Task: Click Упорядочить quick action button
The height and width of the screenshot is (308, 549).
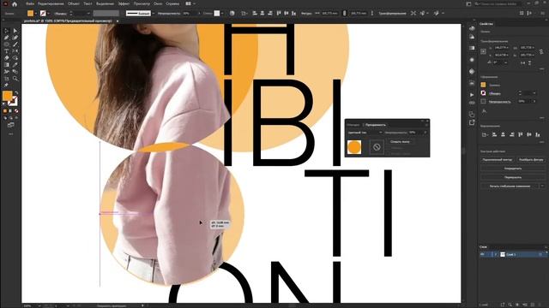Action: (x=513, y=169)
